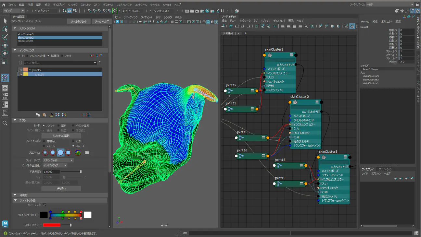421x237 pixels.
Task: Select the square brush profile
Action: pyautogui.click(x=68, y=152)
